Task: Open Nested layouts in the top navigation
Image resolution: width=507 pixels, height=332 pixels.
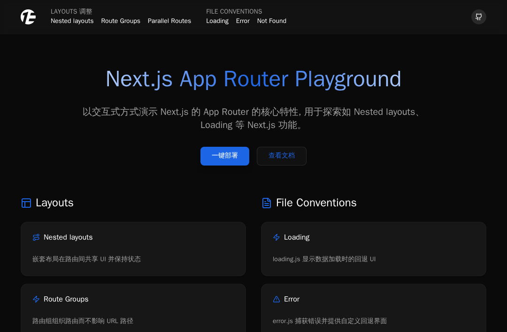Action: [72, 21]
